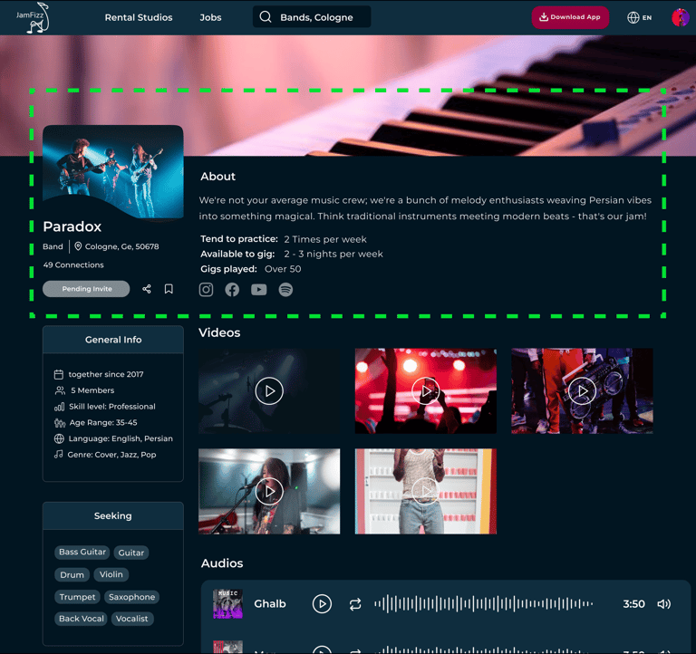
Task: Click the search magnifier icon
Action: coord(266,17)
